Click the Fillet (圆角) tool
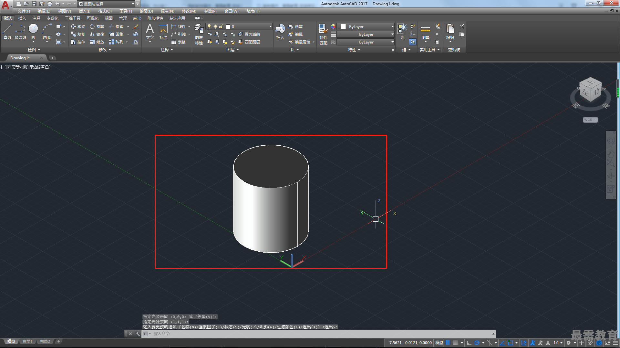 point(116,34)
